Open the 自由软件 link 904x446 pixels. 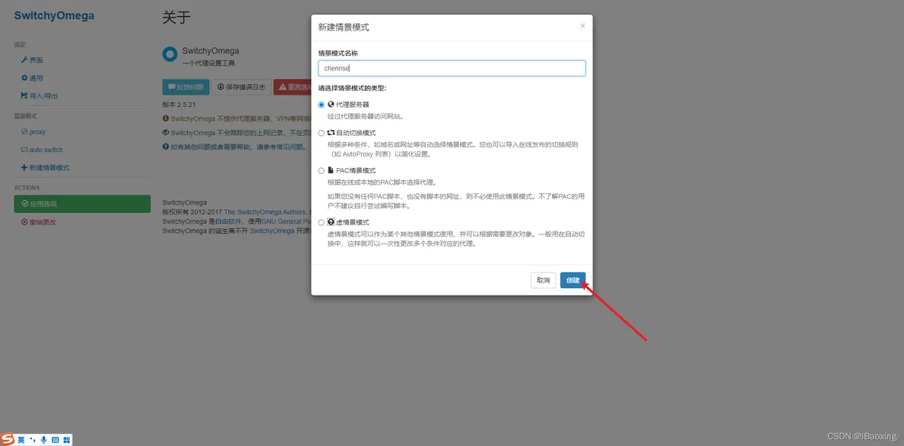click(x=228, y=221)
